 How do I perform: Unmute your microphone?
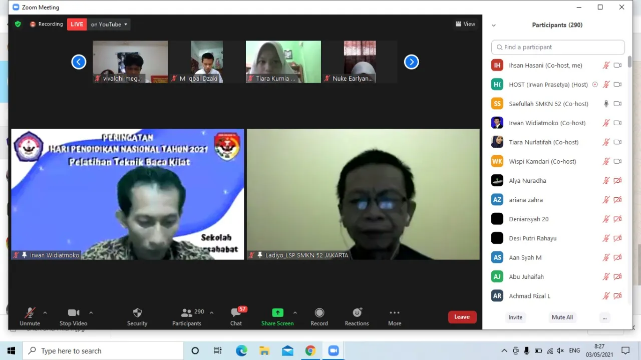point(30,316)
